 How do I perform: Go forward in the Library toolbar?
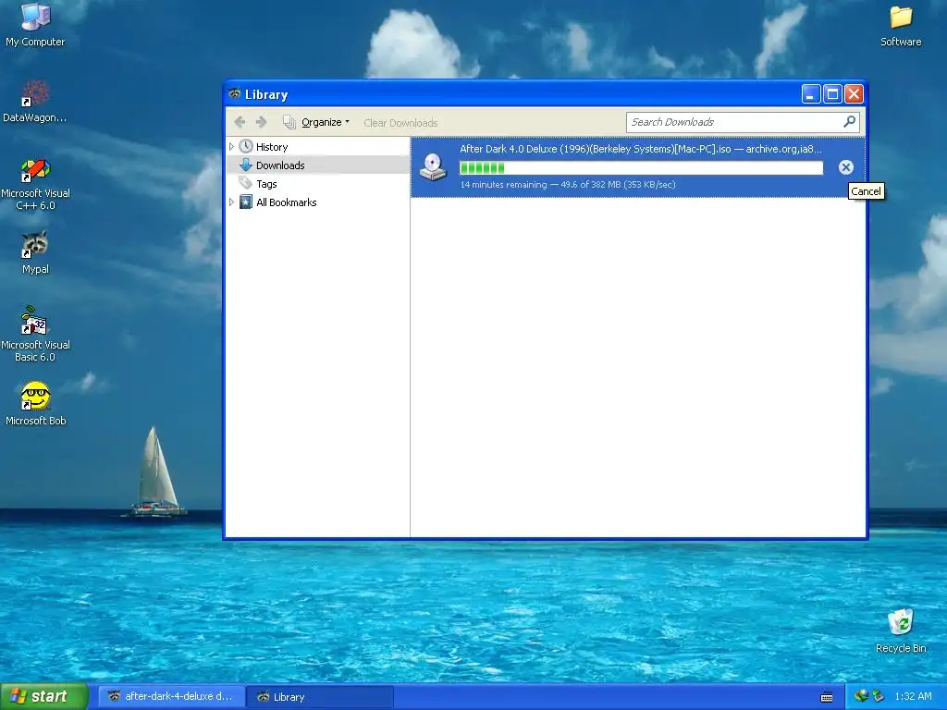click(261, 122)
